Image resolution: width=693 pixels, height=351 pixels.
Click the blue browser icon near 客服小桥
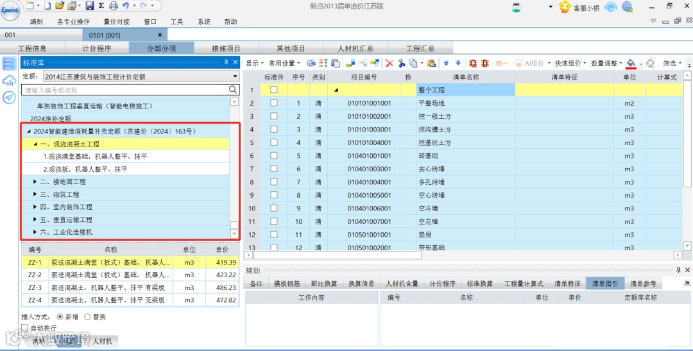[x=611, y=7]
